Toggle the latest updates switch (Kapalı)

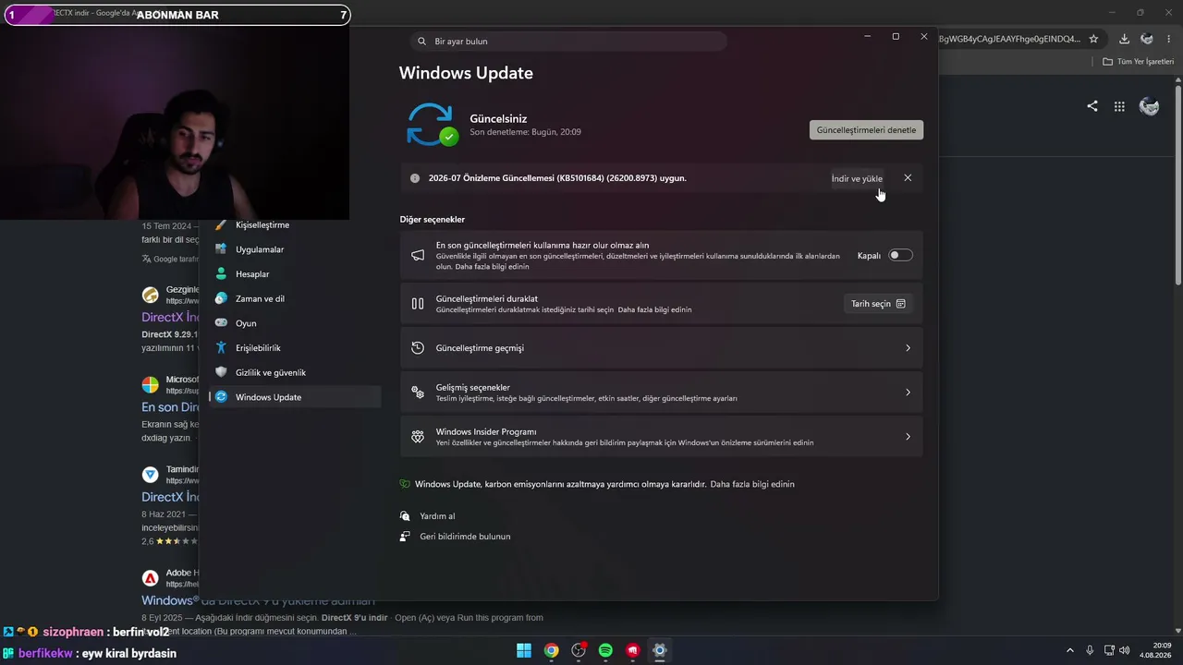tap(900, 255)
